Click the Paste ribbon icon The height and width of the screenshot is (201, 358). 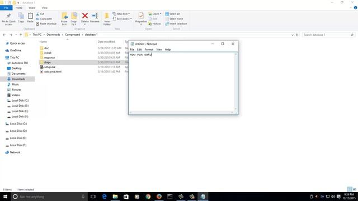click(x=30, y=18)
